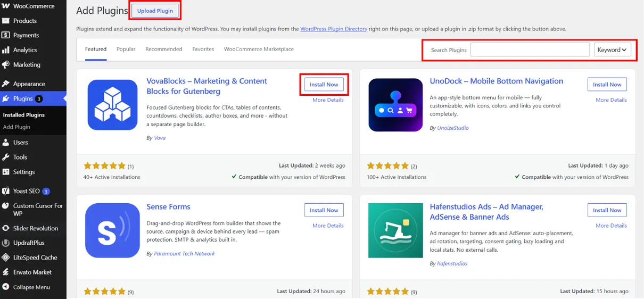The width and height of the screenshot is (644, 299).
Task: Click author link Paramount Tech Network
Action: tap(184, 254)
